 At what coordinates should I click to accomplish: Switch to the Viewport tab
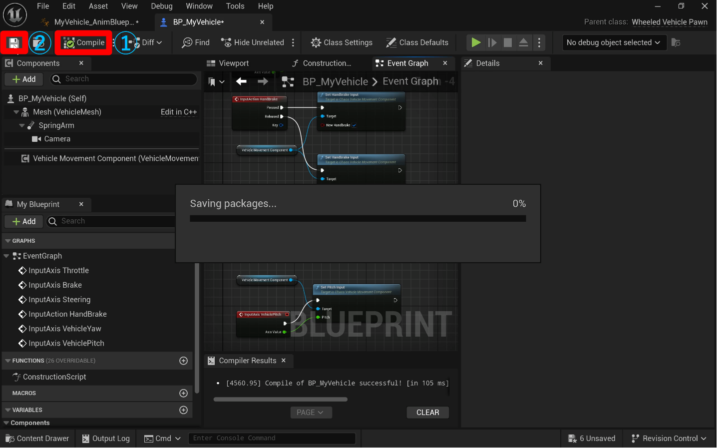point(228,63)
